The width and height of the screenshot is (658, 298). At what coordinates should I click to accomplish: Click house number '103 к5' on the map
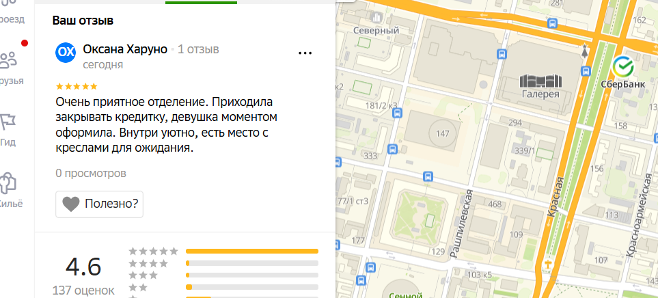tap(479, 275)
